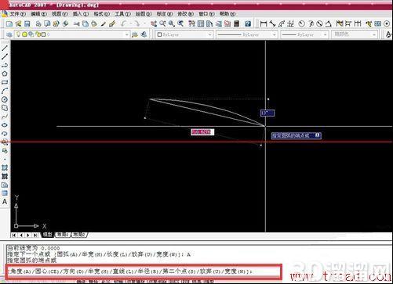
Task: Open the 格式(O) menu
Action: (101, 14)
